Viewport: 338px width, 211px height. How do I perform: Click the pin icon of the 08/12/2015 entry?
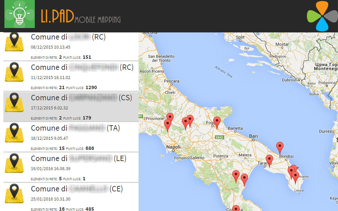14,42
